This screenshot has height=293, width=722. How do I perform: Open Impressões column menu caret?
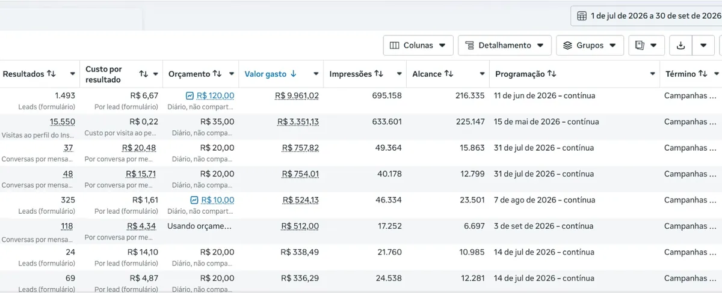click(x=399, y=74)
